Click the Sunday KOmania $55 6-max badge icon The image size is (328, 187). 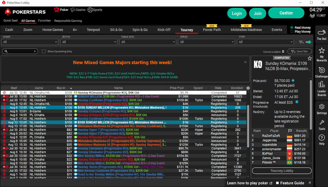point(76,137)
